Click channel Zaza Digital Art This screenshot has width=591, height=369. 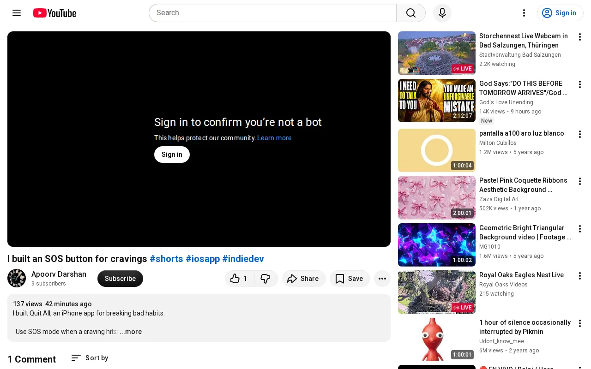coord(499,199)
